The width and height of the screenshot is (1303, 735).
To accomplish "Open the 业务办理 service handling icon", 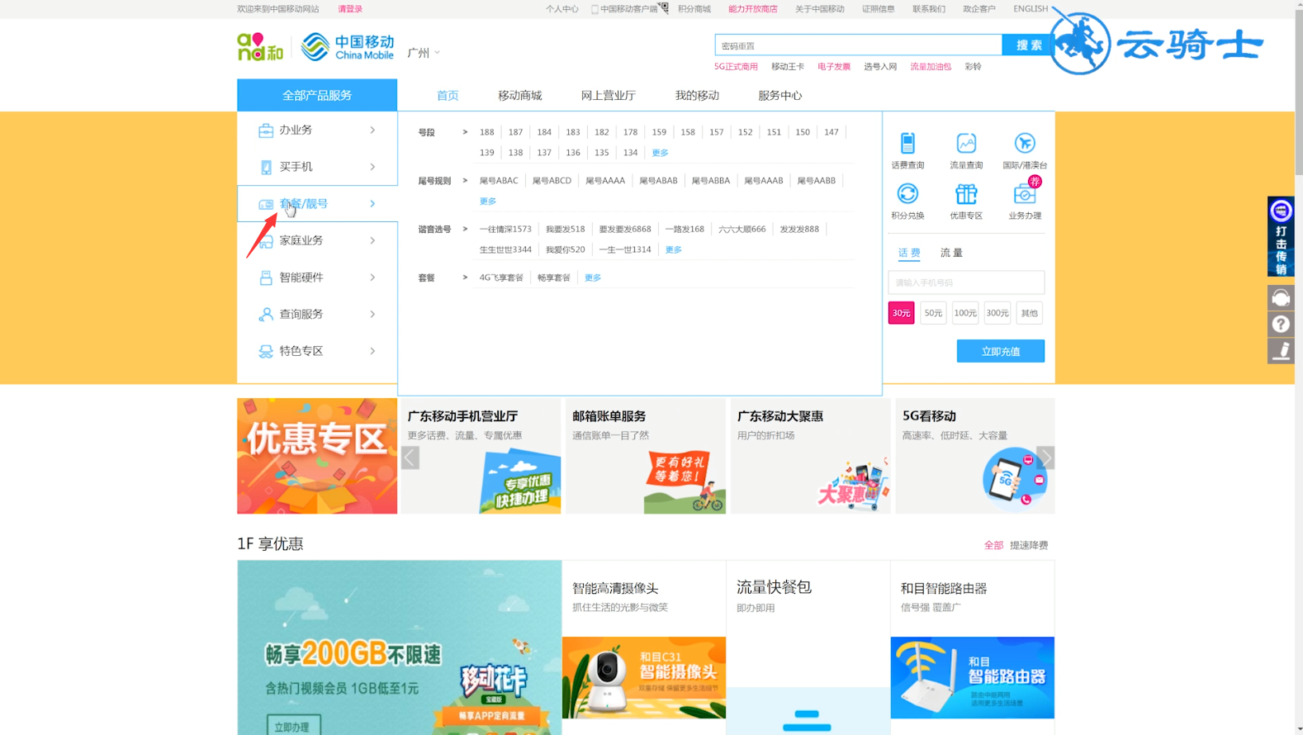I will coord(1025,193).
